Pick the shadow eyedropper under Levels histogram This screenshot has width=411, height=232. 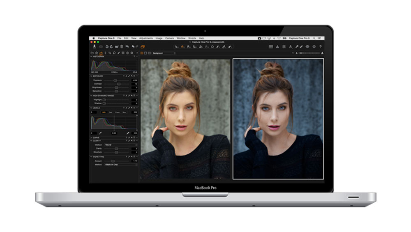(99, 133)
